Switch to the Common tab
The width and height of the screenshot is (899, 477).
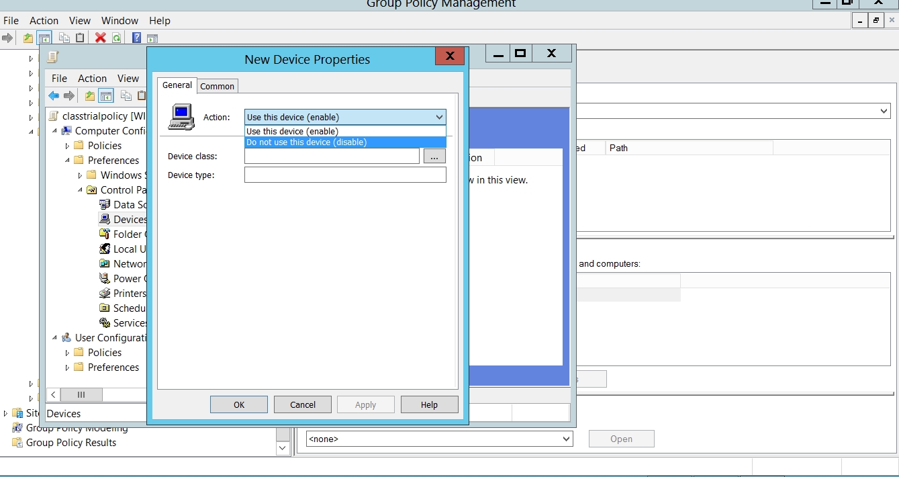click(218, 86)
